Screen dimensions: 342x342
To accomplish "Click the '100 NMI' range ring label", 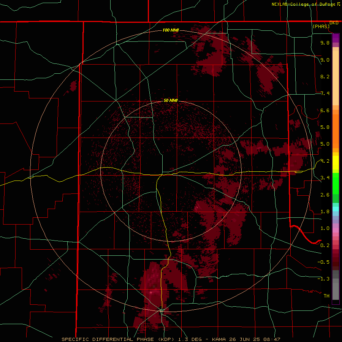I will (171, 30).
